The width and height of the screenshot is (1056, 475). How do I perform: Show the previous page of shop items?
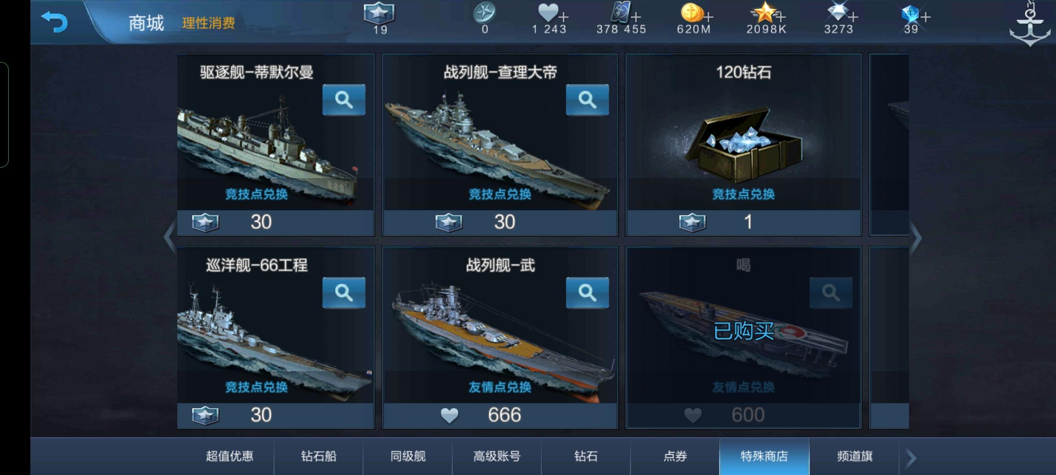point(170,237)
